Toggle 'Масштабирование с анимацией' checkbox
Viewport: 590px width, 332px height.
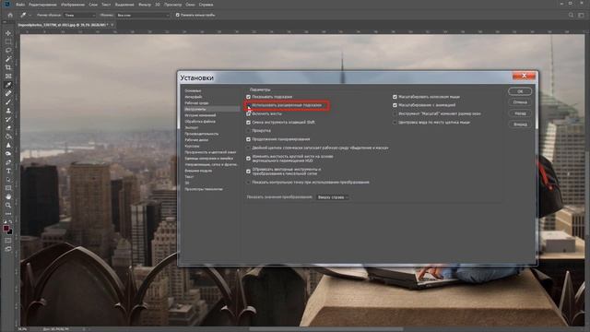(395, 105)
